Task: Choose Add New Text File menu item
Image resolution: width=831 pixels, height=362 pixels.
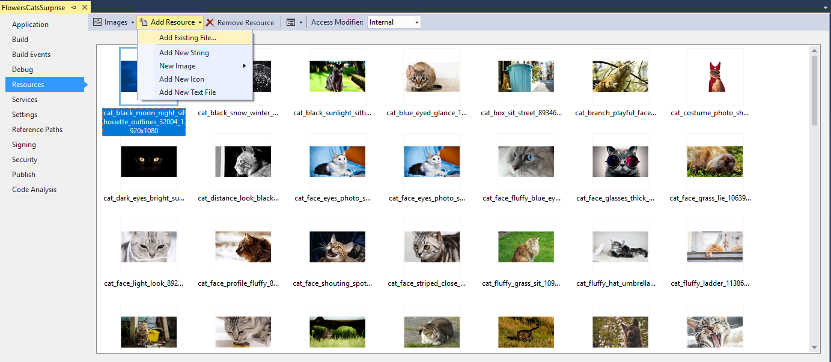Action: click(x=195, y=92)
